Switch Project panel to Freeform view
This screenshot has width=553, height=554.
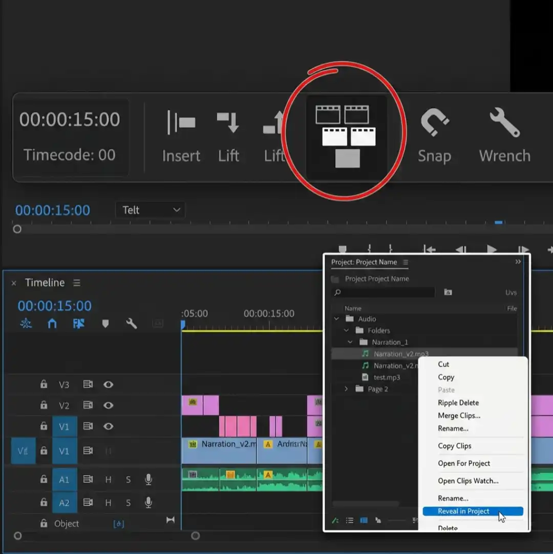(378, 520)
